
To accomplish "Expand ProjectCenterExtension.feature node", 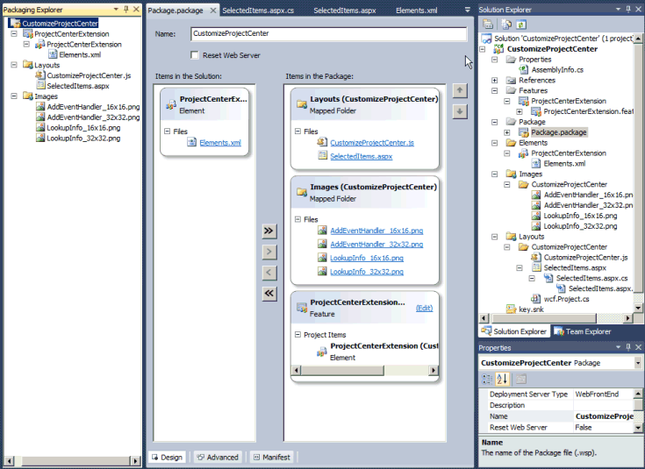I will [x=520, y=111].
